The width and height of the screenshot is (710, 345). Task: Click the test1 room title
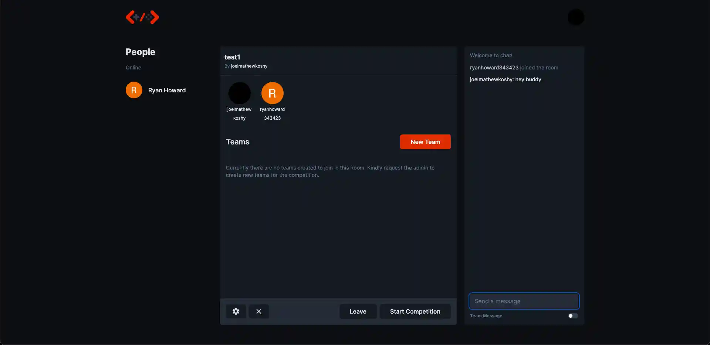click(x=232, y=57)
